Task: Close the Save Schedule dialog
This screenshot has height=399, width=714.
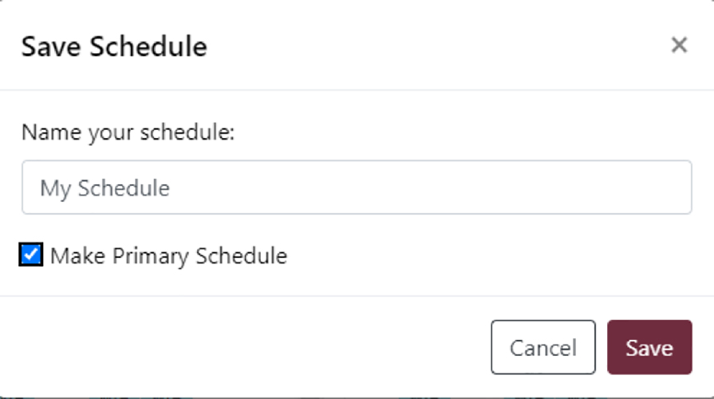Action: click(x=679, y=45)
